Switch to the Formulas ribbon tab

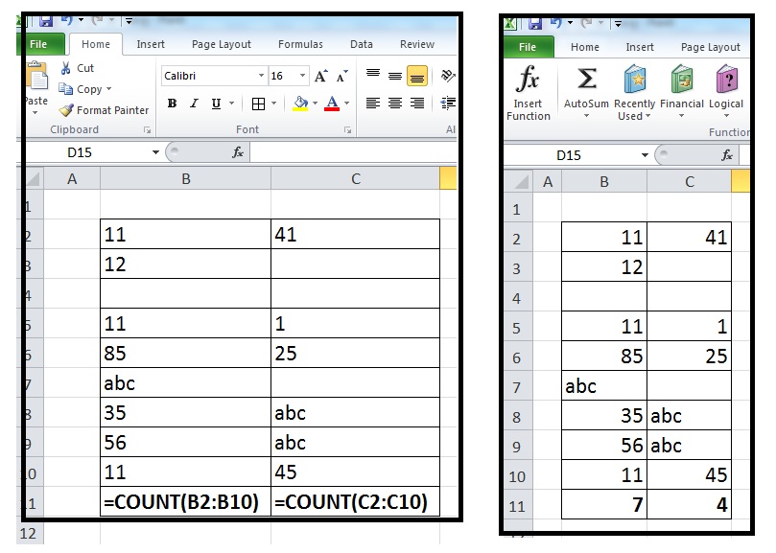pyautogui.click(x=300, y=43)
